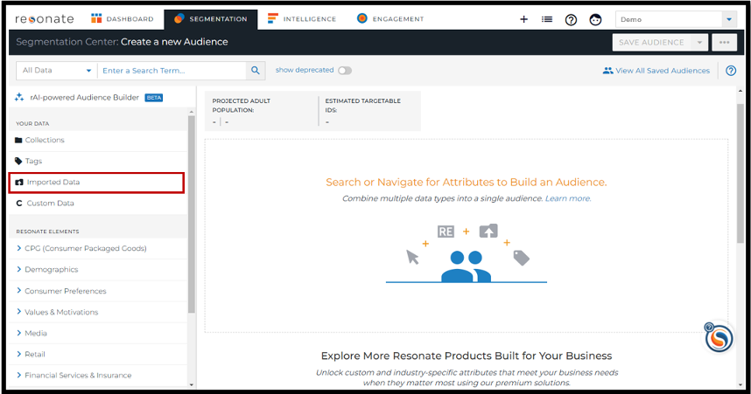751x394 pixels.
Task: Click the plus icon in top bar
Action: point(524,19)
